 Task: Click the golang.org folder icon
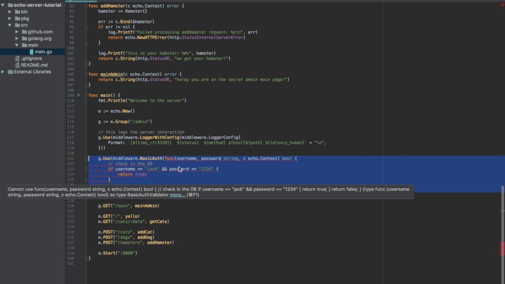coord(24,39)
